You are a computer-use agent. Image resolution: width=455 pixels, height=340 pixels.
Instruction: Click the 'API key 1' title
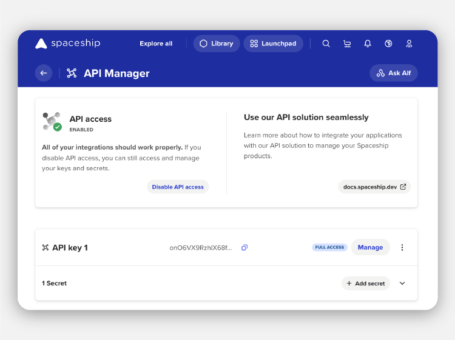point(70,247)
